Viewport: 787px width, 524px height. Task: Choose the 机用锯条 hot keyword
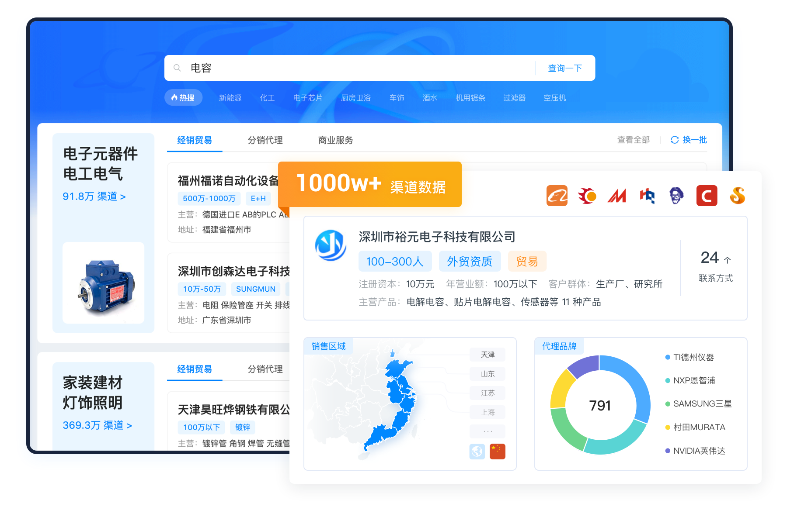coord(470,98)
